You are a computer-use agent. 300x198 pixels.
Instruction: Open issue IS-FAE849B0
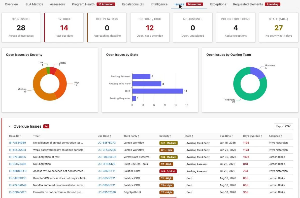coord(17,143)
